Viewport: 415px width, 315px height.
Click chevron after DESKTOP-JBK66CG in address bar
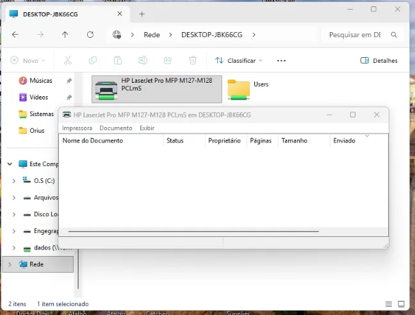(254, 35)
